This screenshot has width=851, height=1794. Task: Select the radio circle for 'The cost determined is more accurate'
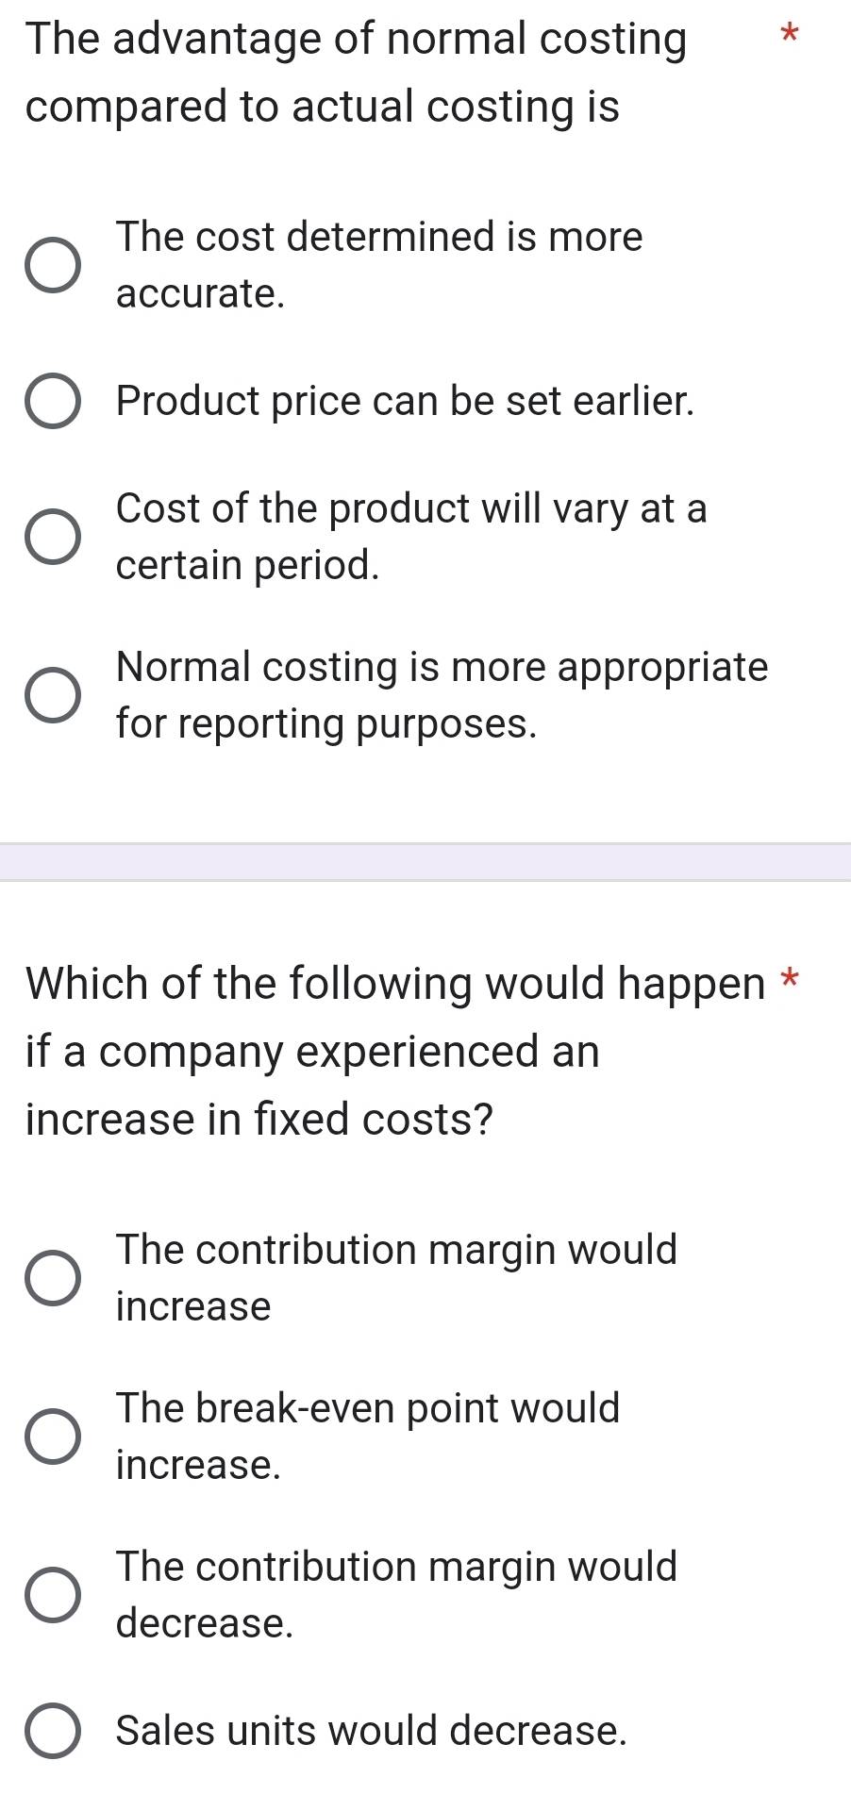[x=53, y=265]
